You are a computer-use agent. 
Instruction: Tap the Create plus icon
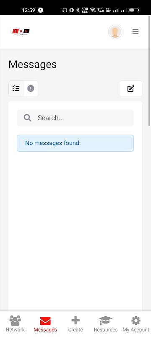75,321
